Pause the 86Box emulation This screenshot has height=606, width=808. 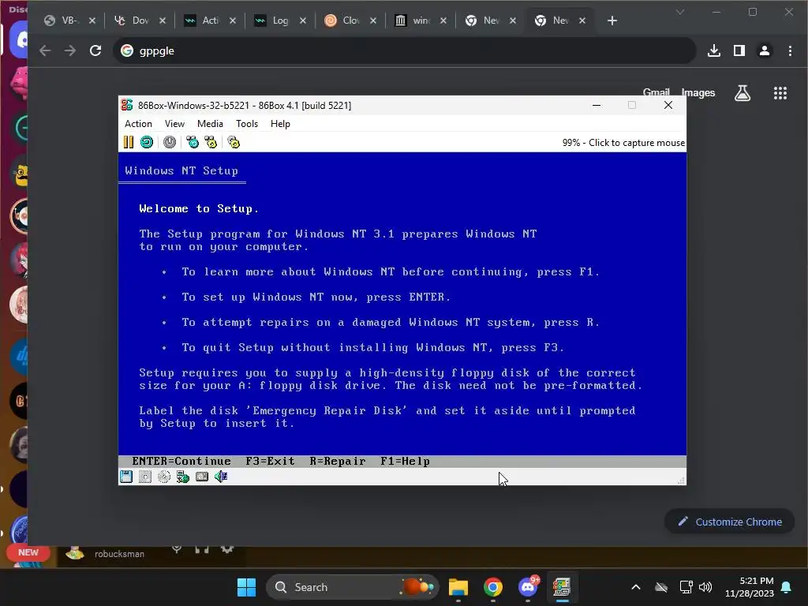129,142
